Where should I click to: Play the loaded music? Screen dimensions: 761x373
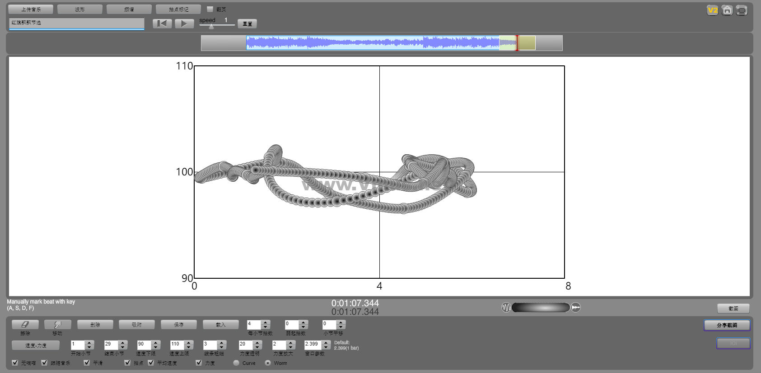184,23
